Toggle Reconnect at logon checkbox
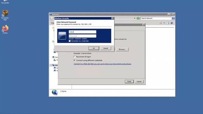 [x=75, y=57]
